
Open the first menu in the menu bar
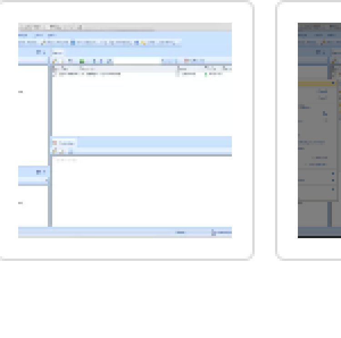(23, 35)
